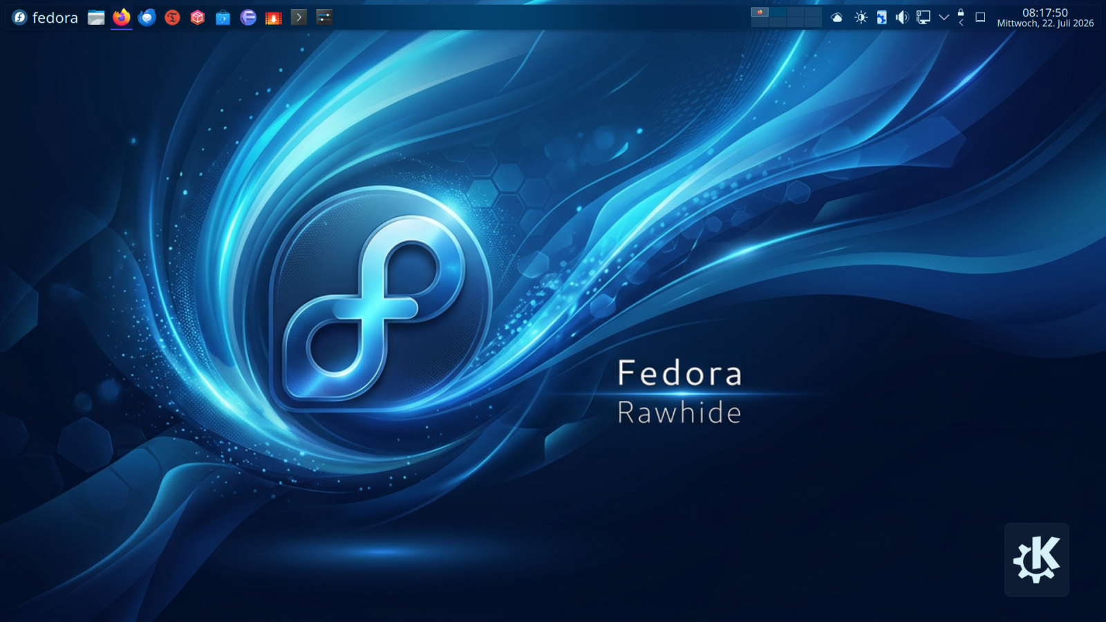Click the small left-arrow under the padlock
The width and height of the screenshot is (1106, 622).
click(x=961, y=23)
